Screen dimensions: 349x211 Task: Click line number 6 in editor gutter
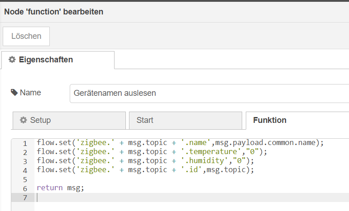point(25,188)
